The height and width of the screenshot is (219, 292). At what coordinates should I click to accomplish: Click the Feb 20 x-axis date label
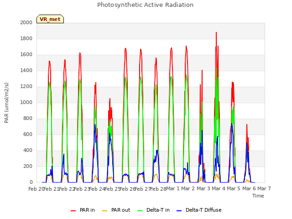point(36,189)
